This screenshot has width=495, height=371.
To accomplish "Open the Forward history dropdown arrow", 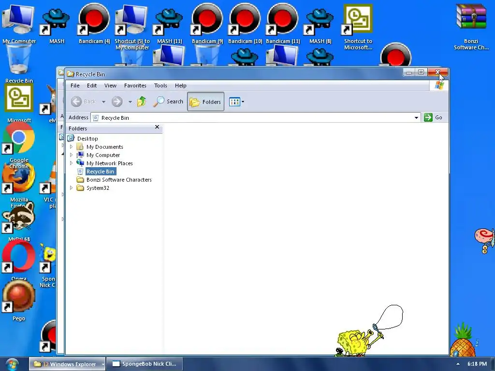I will coord(130,102).
